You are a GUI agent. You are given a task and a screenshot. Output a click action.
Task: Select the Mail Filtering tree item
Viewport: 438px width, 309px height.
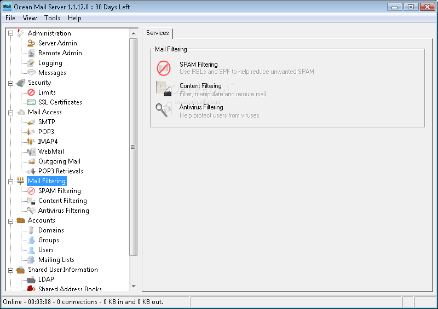point(47,181)
